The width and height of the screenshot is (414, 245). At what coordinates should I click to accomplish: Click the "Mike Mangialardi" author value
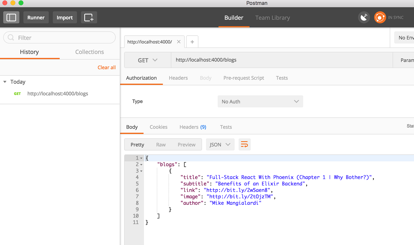pos(235,203)
